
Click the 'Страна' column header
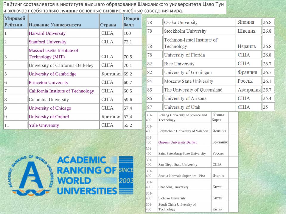pos(111,21)
